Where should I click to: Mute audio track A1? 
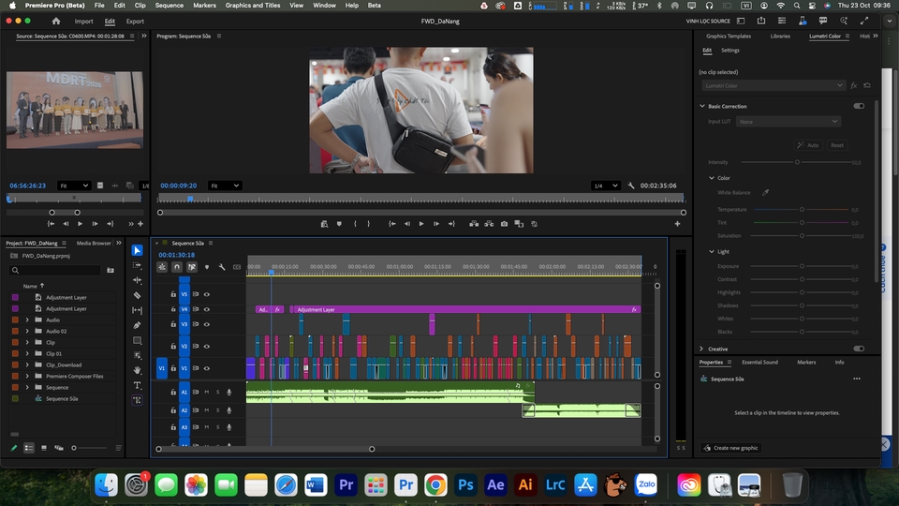pyautogui.click(x=207, y=392)
